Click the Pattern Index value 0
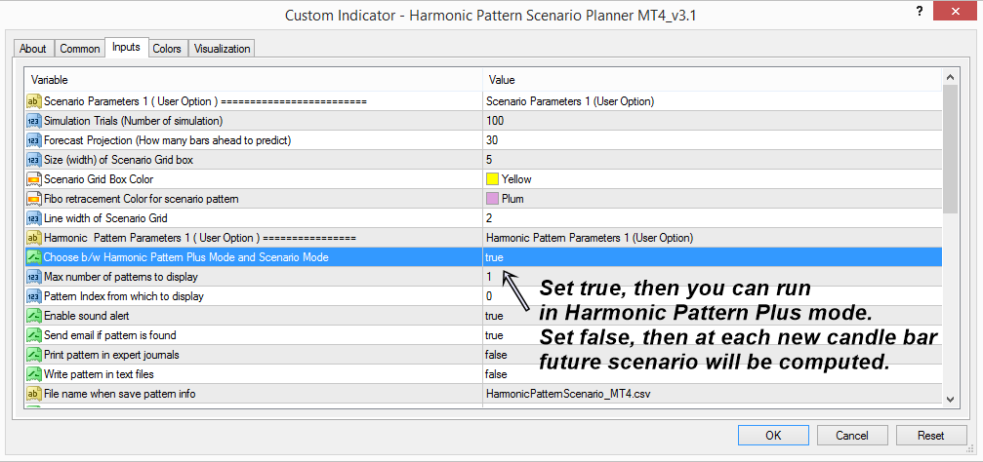This screenshot has width=983, height=462. click(x=489, y=296)
